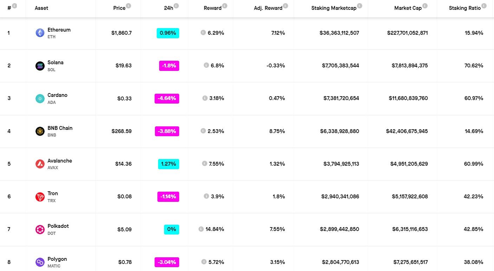Sort by Market Cap column header
This screenshot has width=494, height=271.
pos(408,8)
